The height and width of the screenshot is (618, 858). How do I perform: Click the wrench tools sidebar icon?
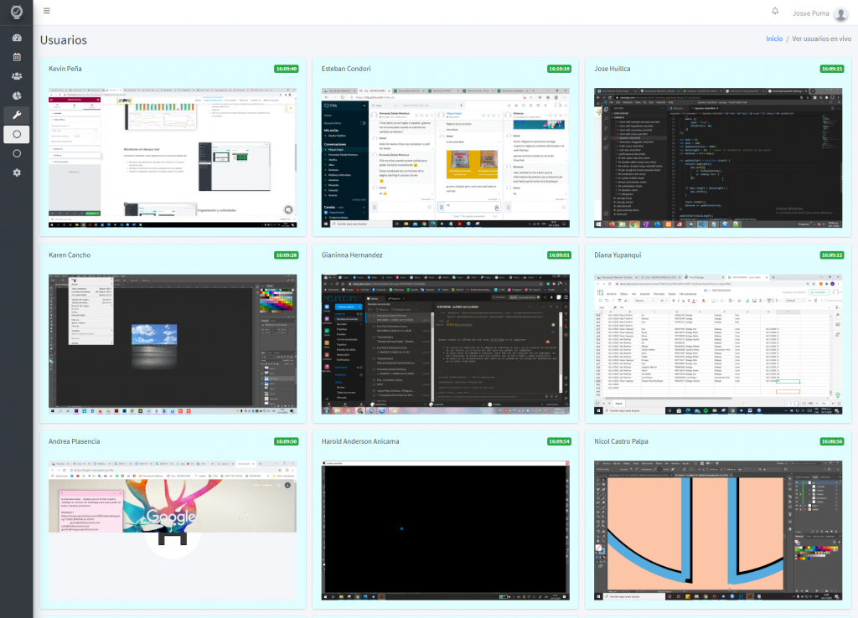(17, 115)
